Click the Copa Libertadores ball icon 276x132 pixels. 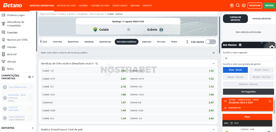5,87
